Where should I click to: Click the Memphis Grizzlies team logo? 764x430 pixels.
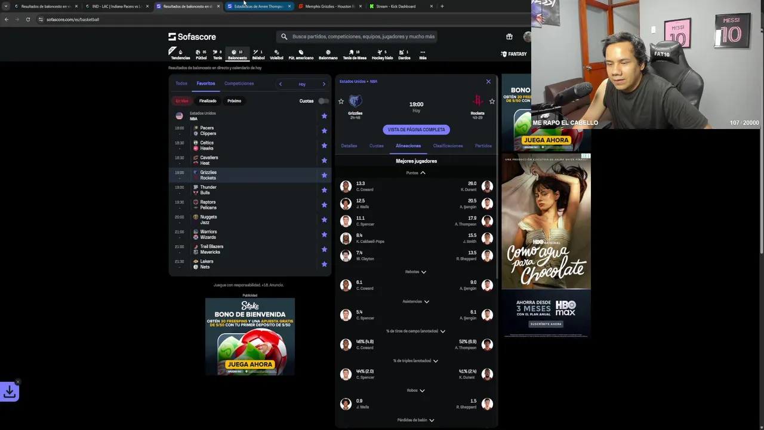tap(355, 101)
